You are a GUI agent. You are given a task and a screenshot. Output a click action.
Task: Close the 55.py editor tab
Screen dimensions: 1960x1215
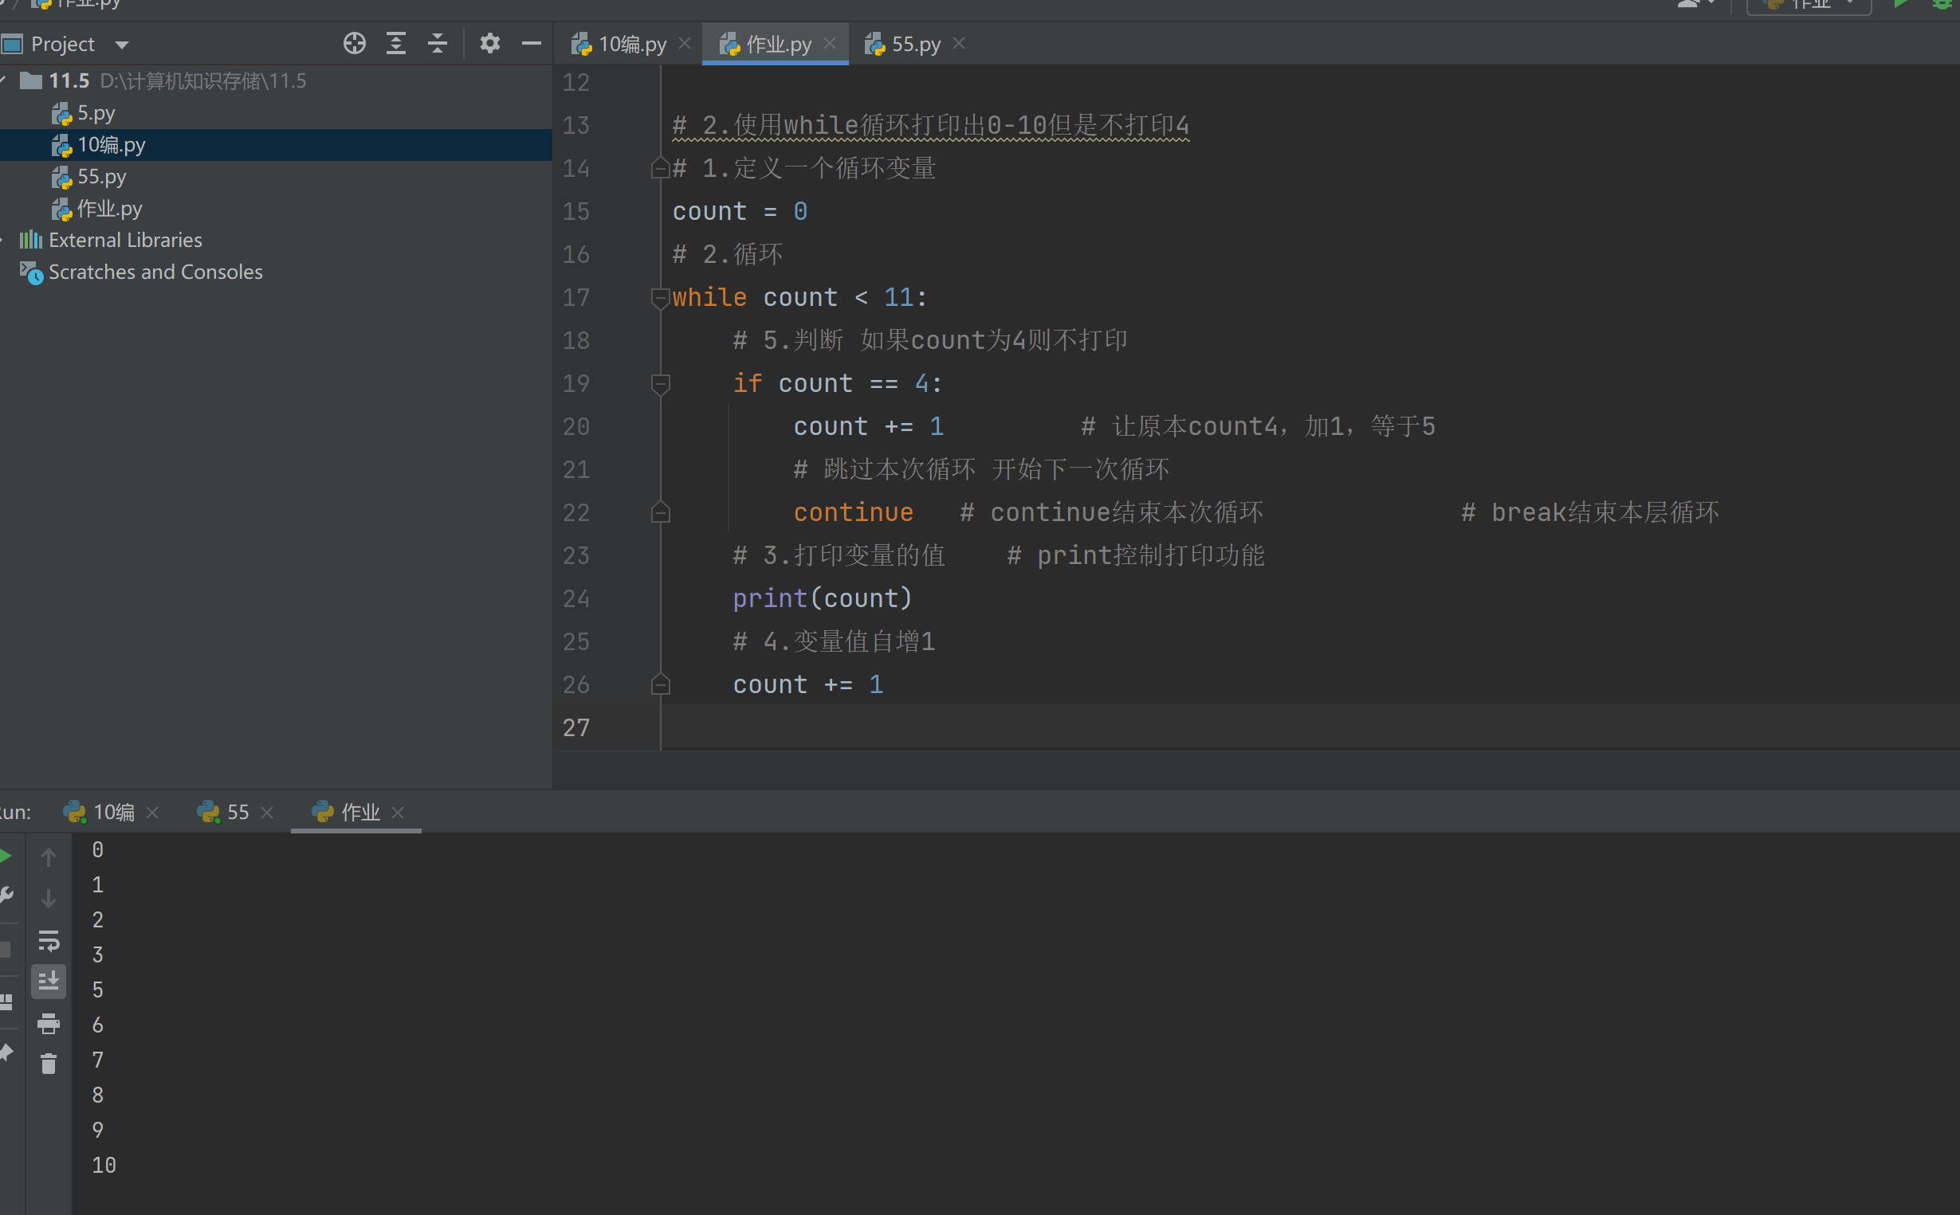(959, 43)
